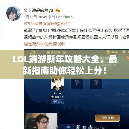Image resolution: width=129 pixels, height=129 pixels.
Task: Start matchmaking with 开始匹配 button
Action: [107, 118]
